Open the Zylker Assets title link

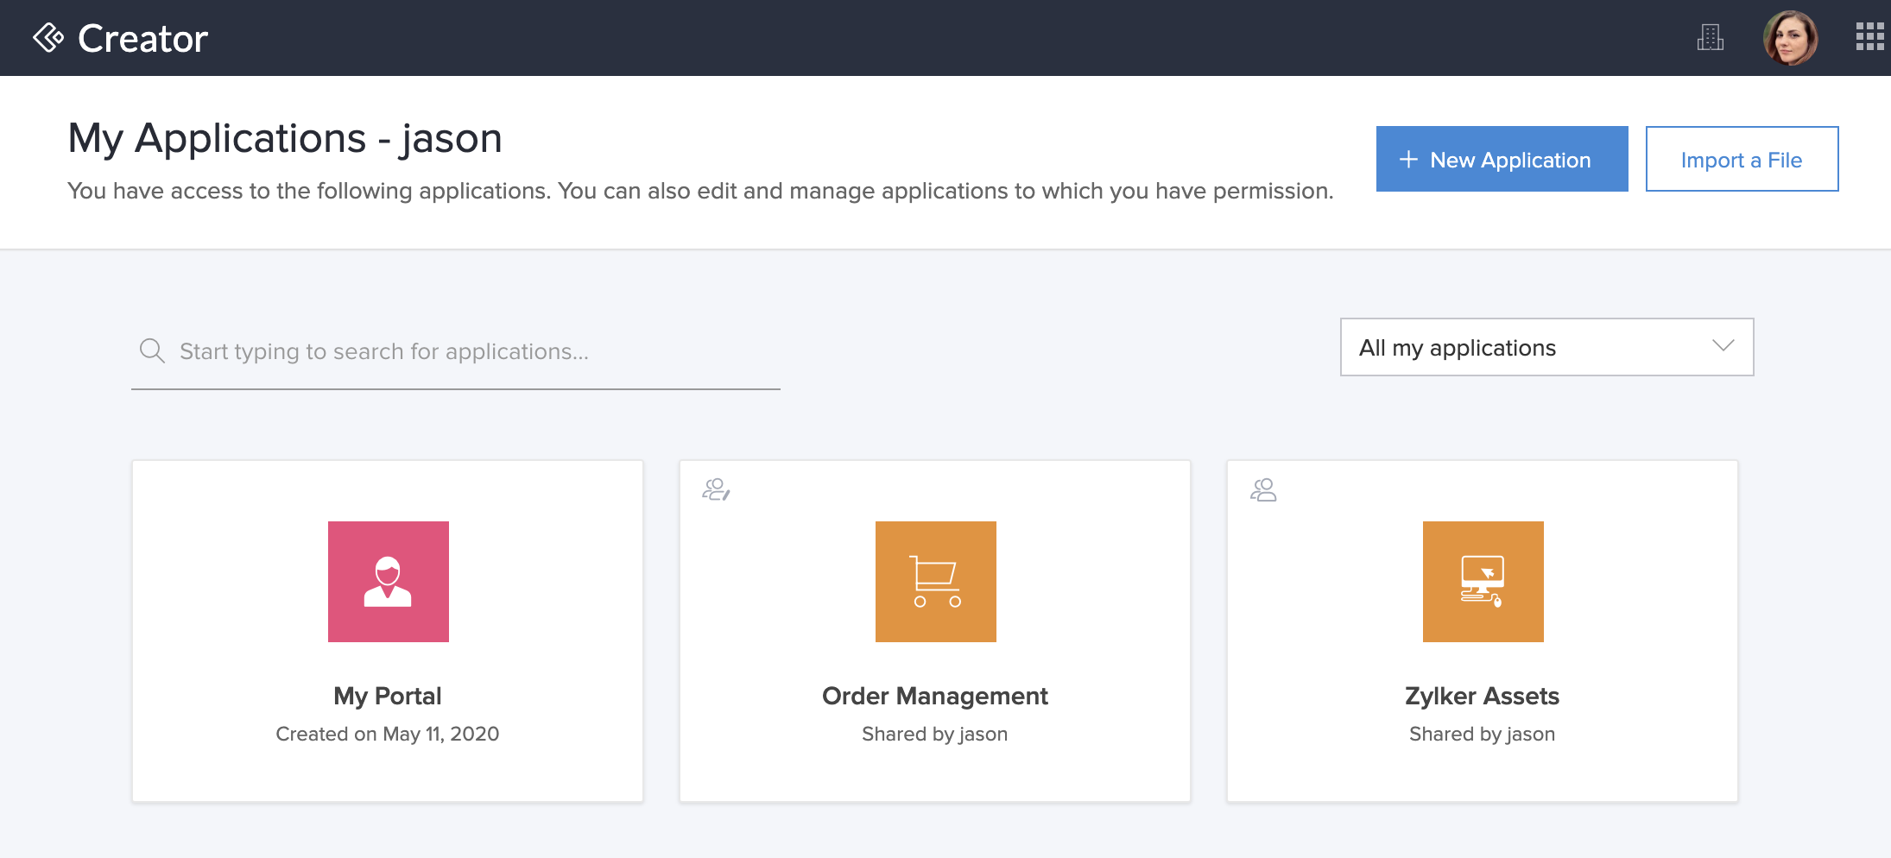[x=1482, y=696]
